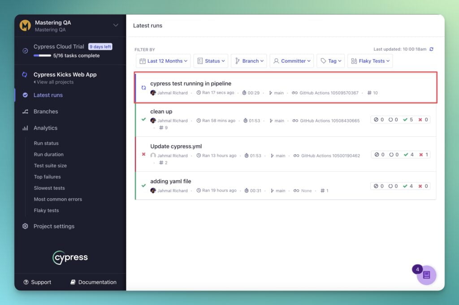Open Most common errors analytics
459x305 pixels.
click(x=58, y=199)
